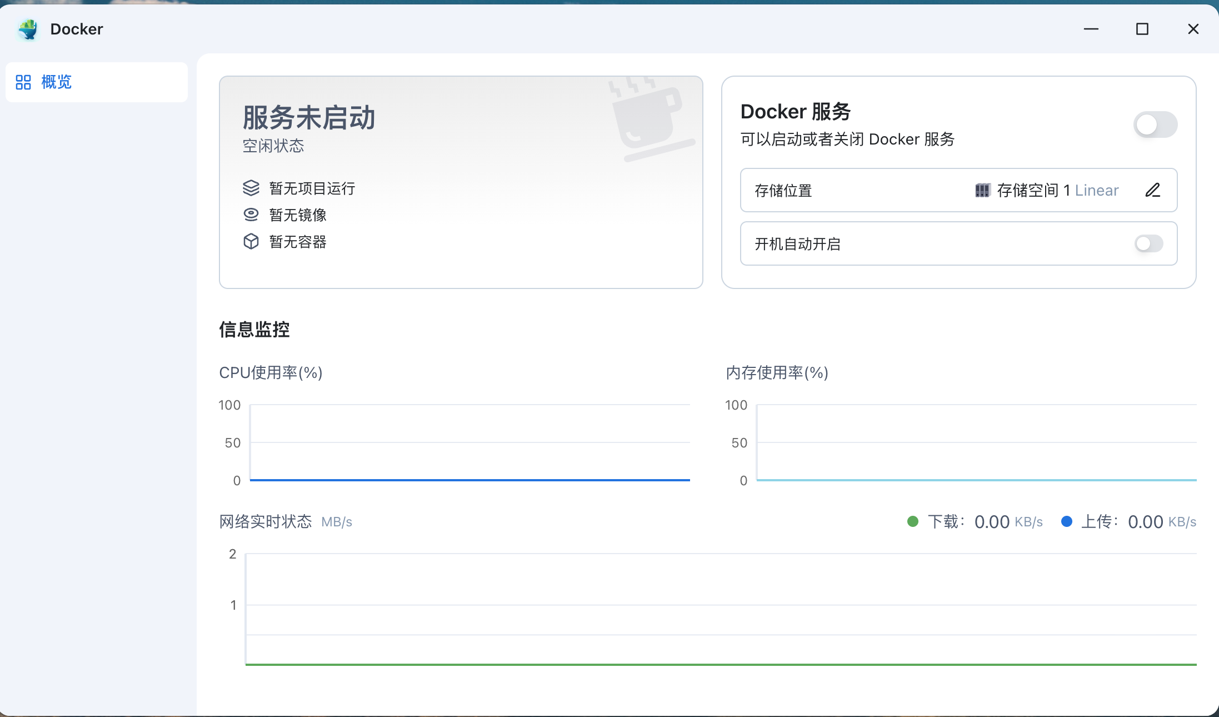Click inside the CPU使用率 chart area
This screenshot has width=1219, height=717.
pyautogui.click(x=469, y=442)
